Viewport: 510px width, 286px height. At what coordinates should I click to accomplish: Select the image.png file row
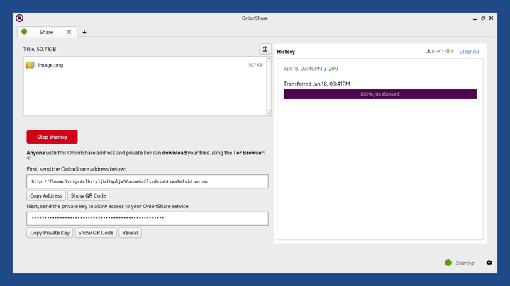(145, 65)
